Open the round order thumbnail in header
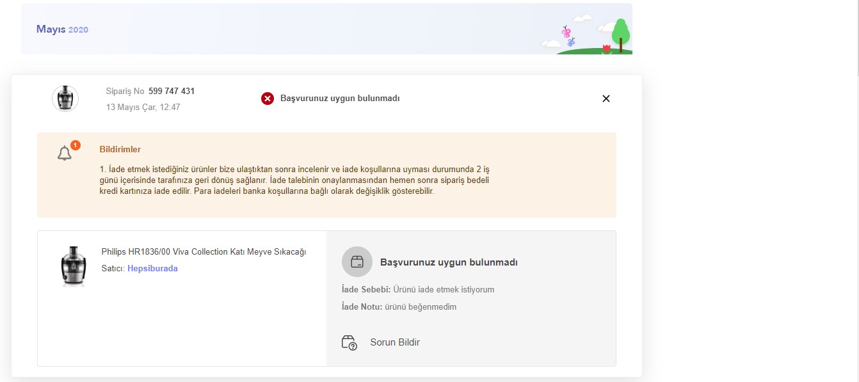 tap(65, 99)
